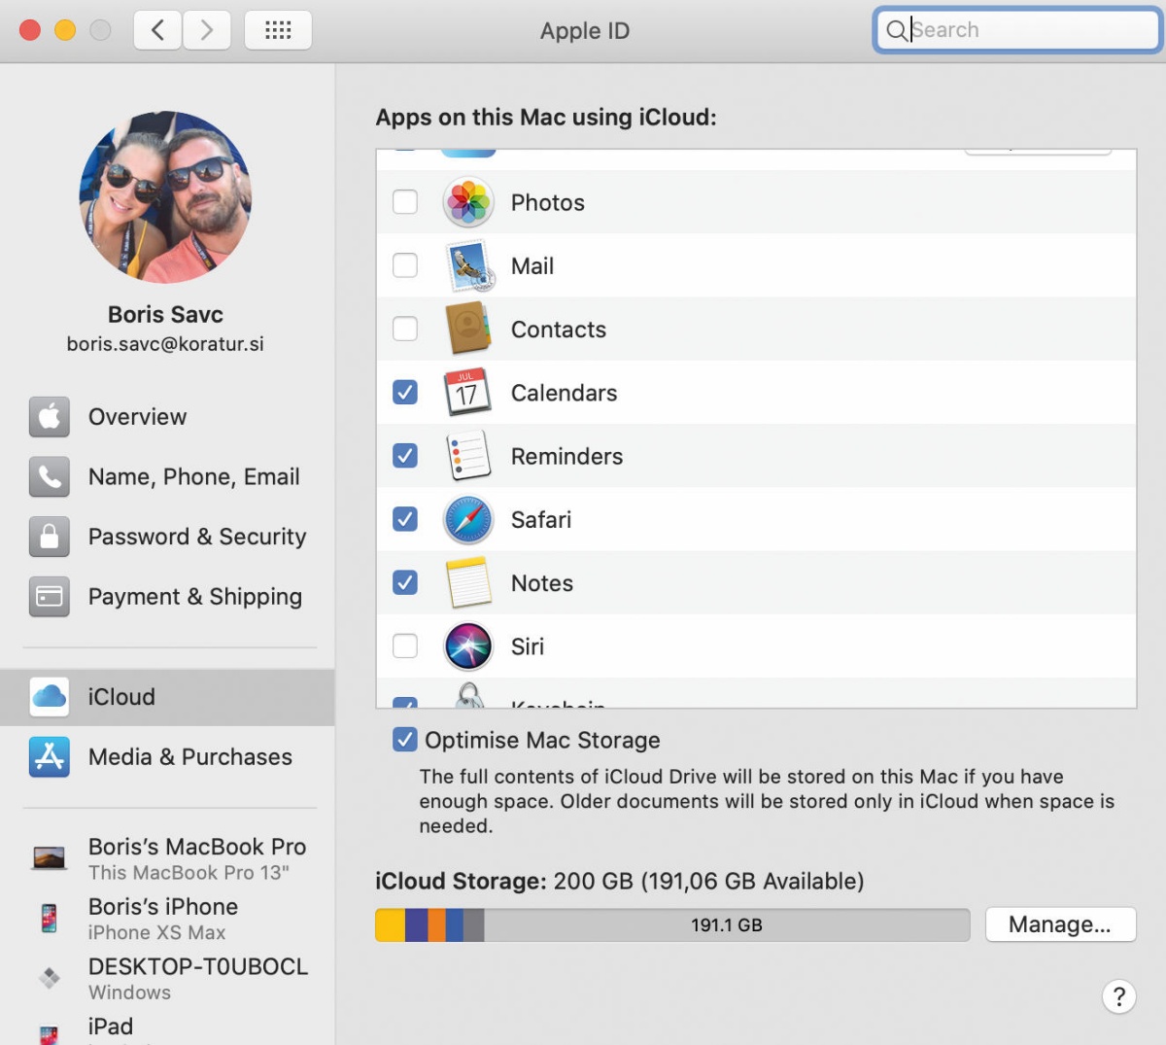Viewport: 1166px width, 1045px height.
Task: Uncheck the Notes checkbox
Action: coord(405,582)
